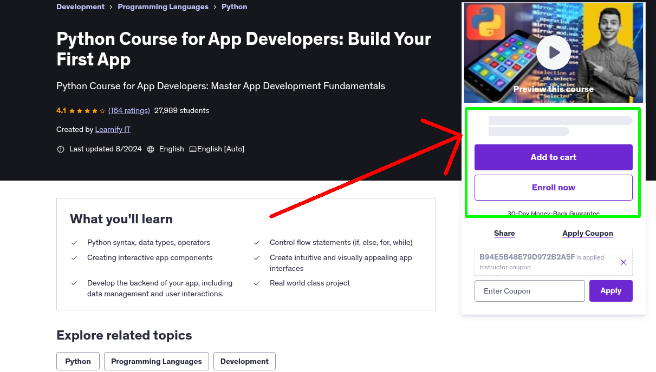Click coupon code B94E5B48E79D972B2A5F text

[x=527, y=257]
